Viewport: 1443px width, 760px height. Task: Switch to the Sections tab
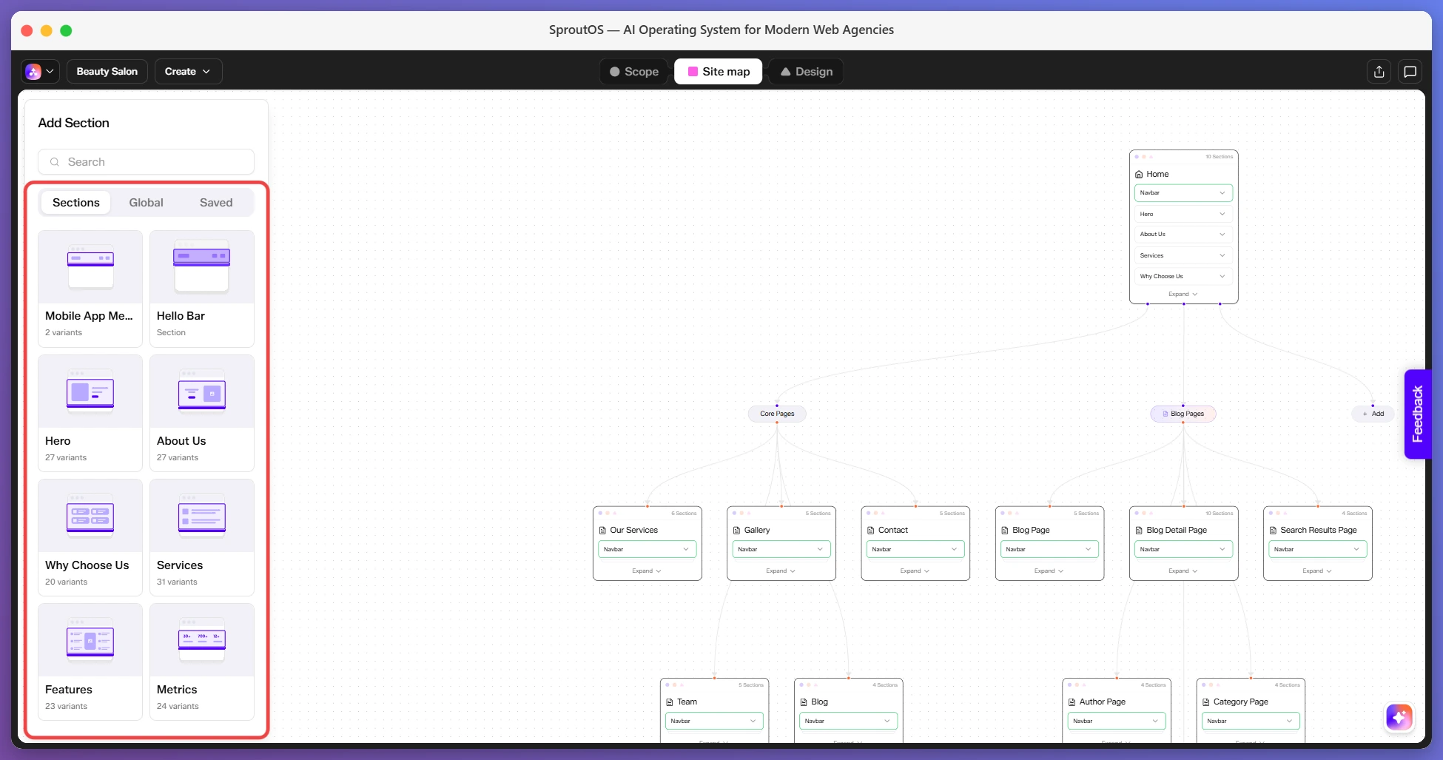tap(76, 203)
